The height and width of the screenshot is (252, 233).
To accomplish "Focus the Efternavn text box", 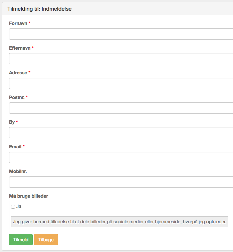I will tap(121, 59).
